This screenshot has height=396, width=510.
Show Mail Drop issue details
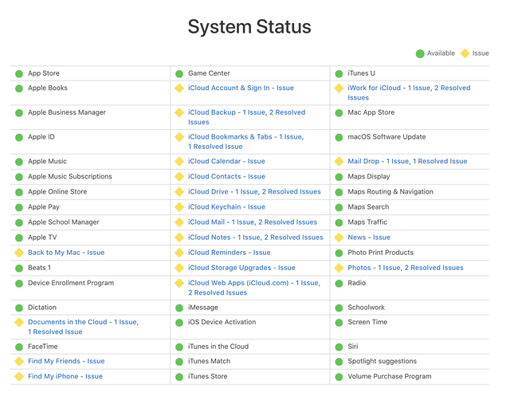(x=407, y=162)
